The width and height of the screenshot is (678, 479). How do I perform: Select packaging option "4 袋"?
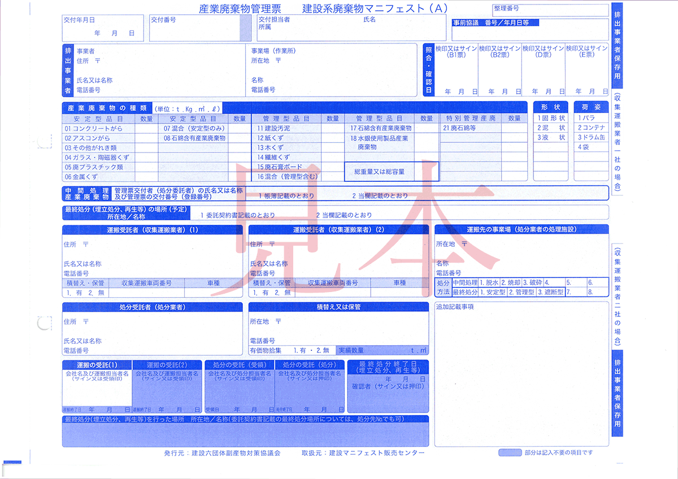pos(583,147)
